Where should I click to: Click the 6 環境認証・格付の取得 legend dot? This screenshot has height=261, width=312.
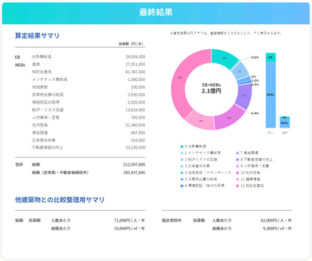coord(182,186)
